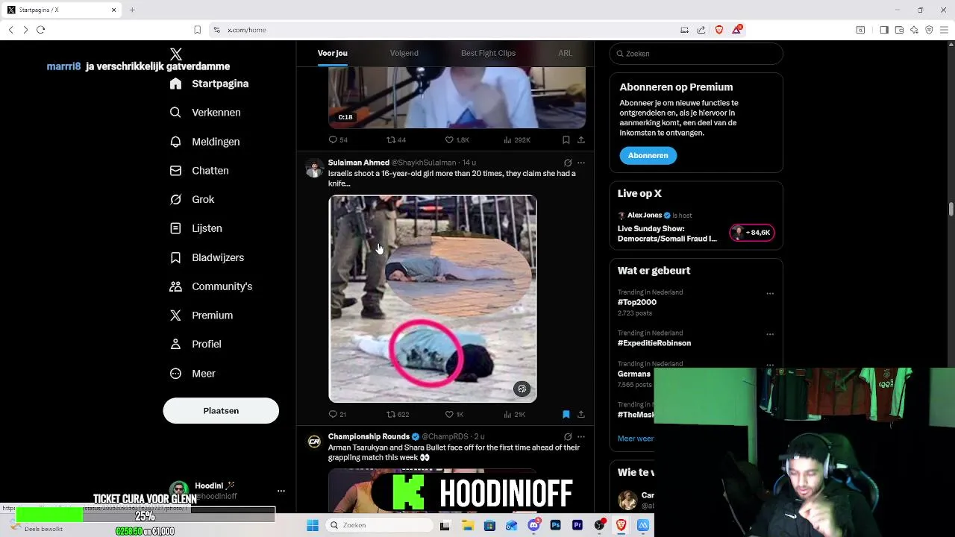Open Meldingen notifications
The image size is (955, 537).
coord(204,142)
